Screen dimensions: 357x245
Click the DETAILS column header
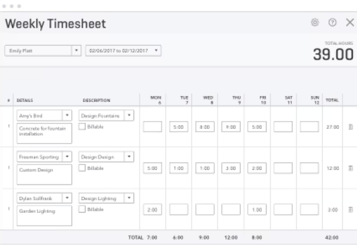25,100
